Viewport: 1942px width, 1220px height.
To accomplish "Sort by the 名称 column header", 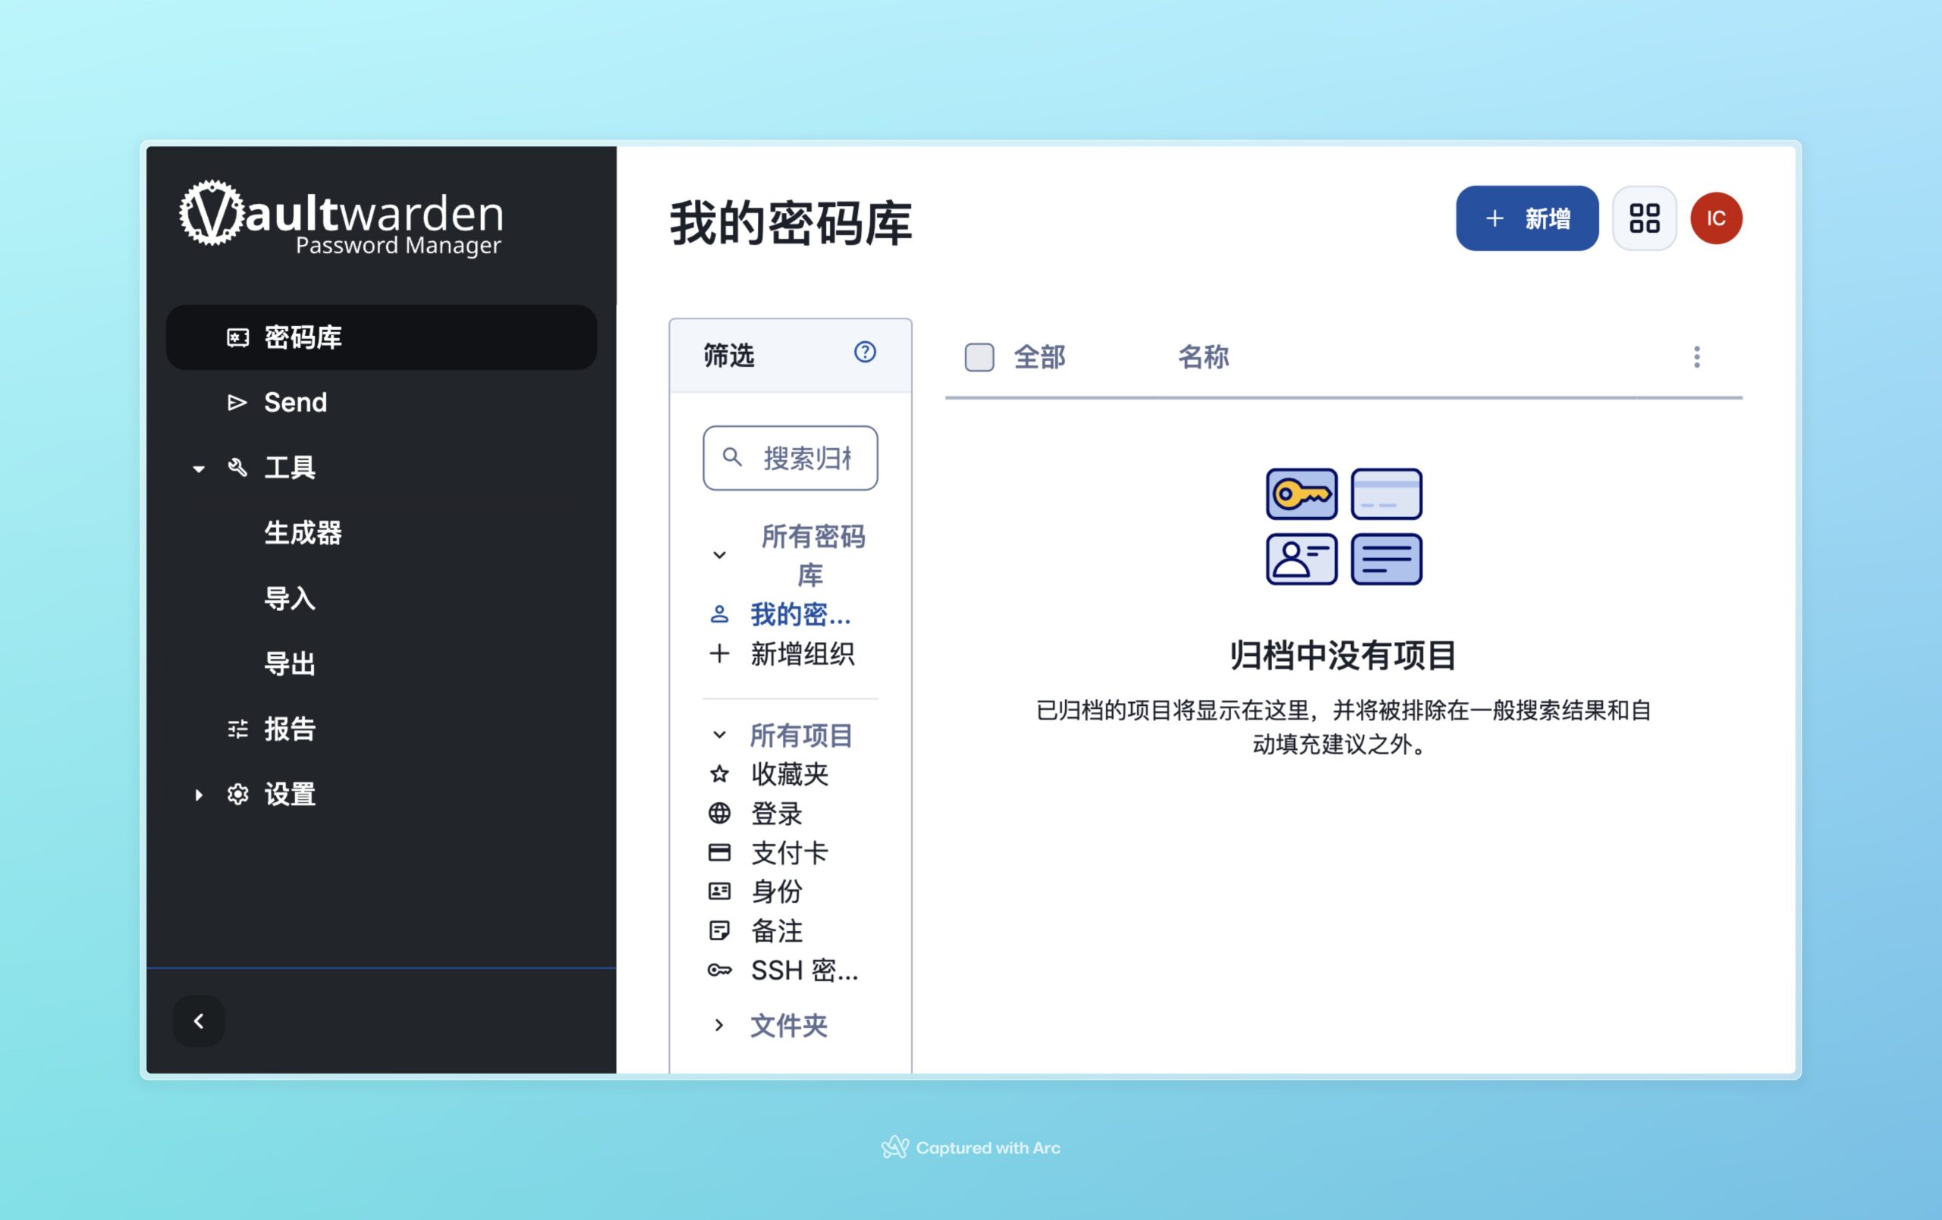I will (x=1203, y=356).
